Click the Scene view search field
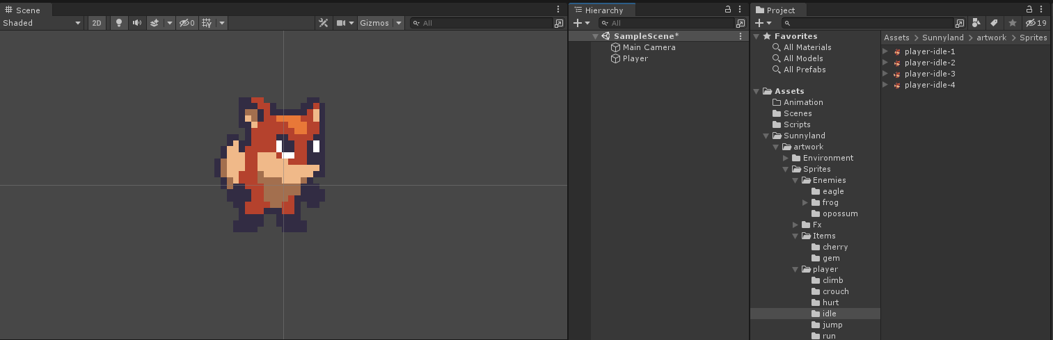The height and width of the screenshot is (340, 1053). pos(482,23)
